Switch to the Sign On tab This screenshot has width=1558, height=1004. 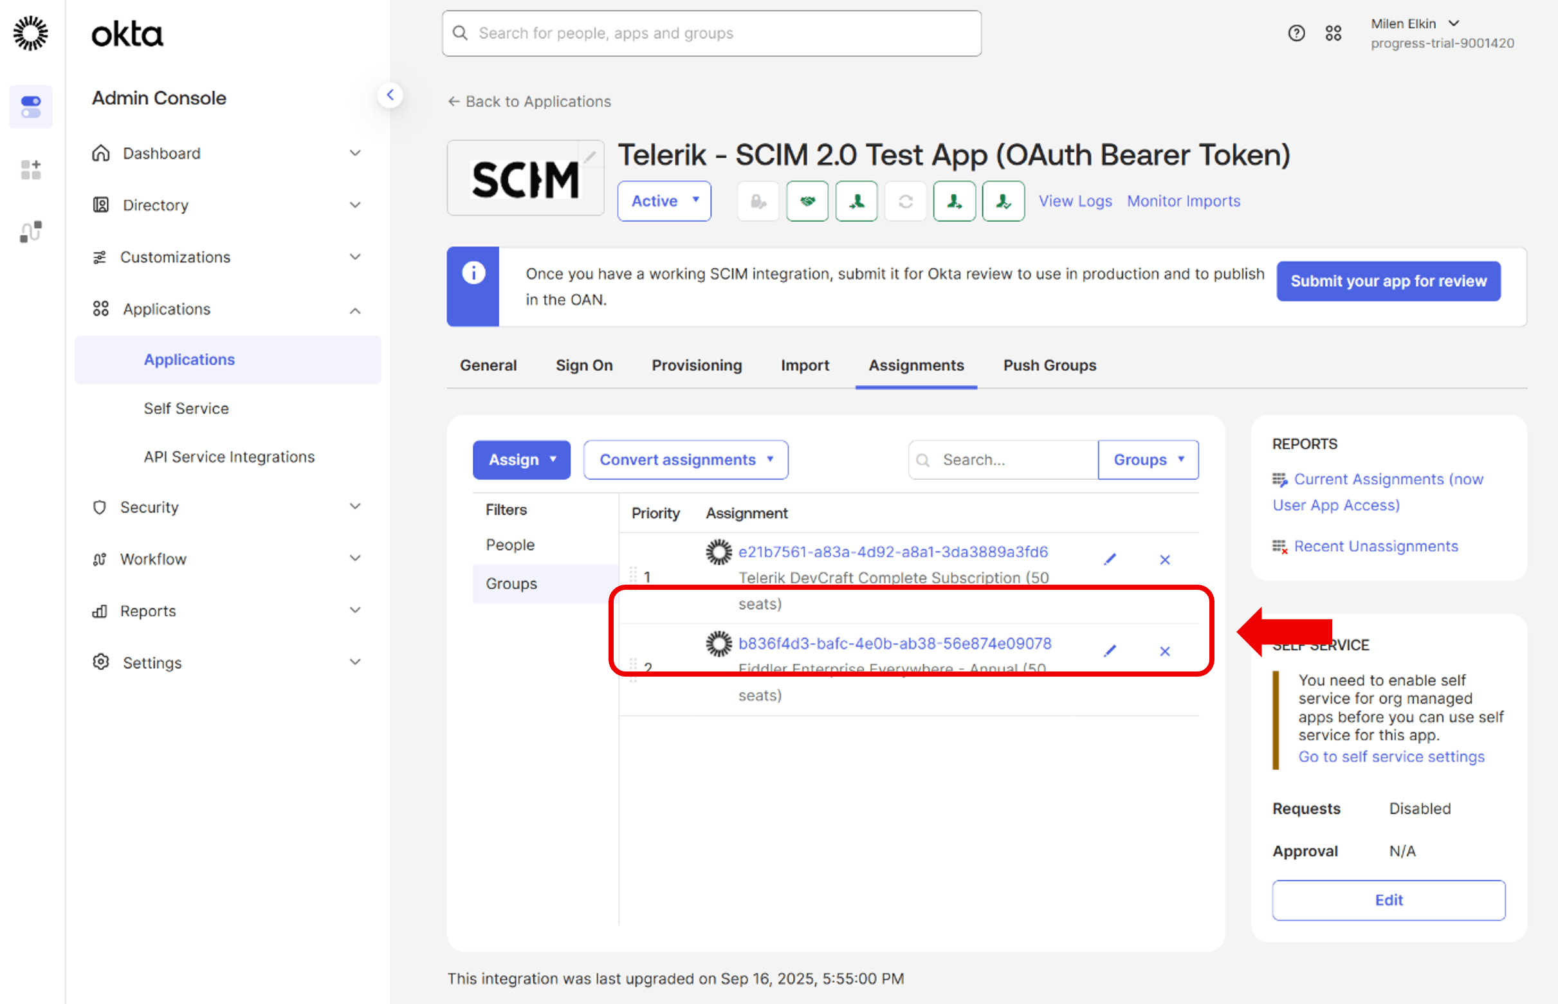click(x=584, y=366)
